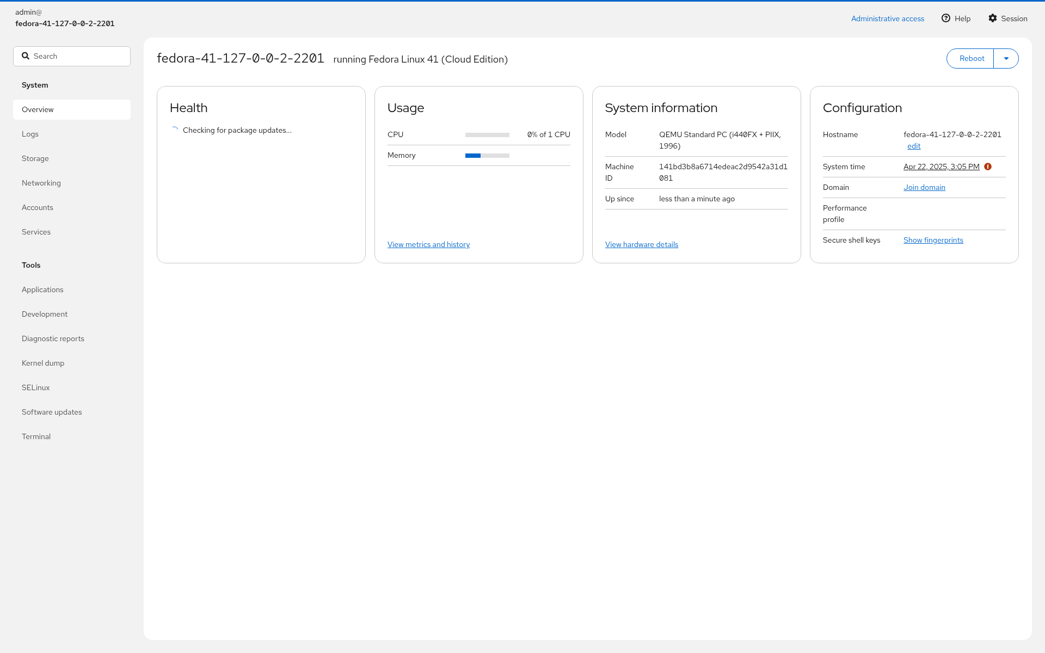Click View hardware details link

642,244
